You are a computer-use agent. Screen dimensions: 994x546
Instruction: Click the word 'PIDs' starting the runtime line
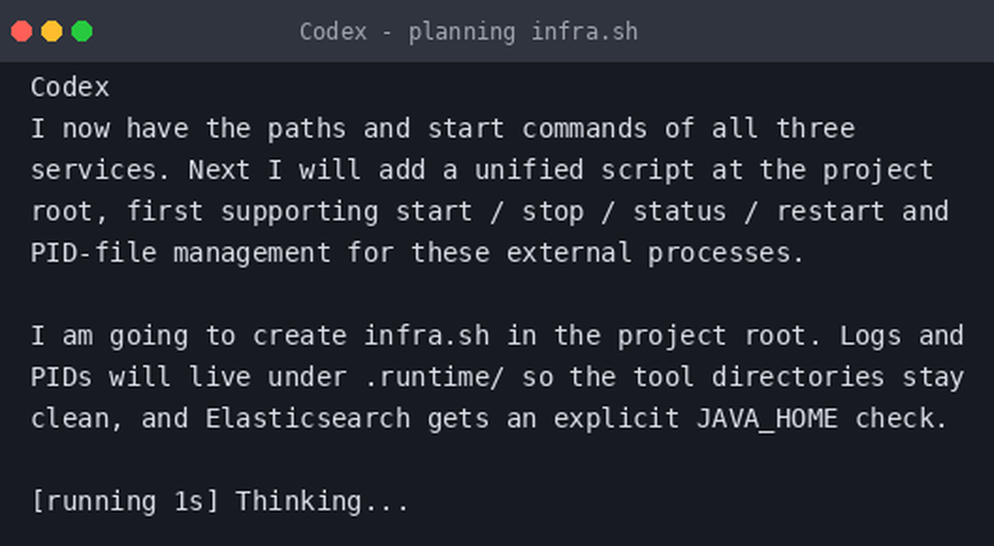pos(61,377)
